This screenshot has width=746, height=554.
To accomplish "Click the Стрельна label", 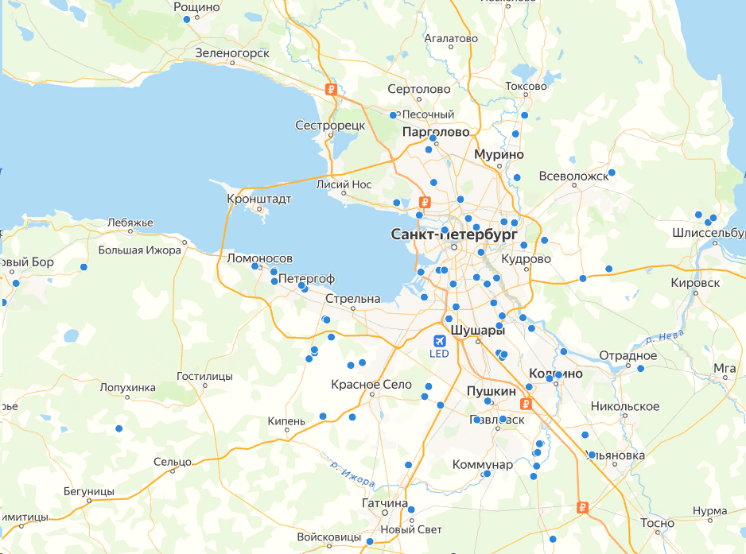I will click(353, 299).
